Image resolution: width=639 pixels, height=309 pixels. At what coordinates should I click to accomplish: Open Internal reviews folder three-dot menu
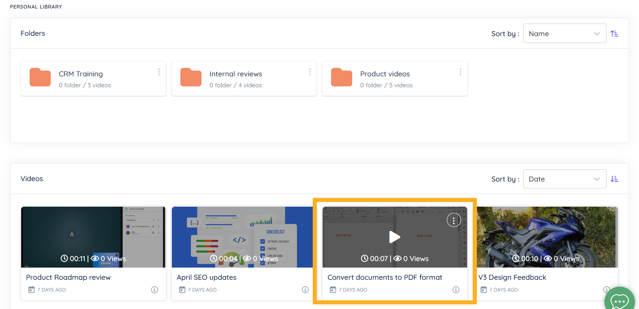pos(310,72)
